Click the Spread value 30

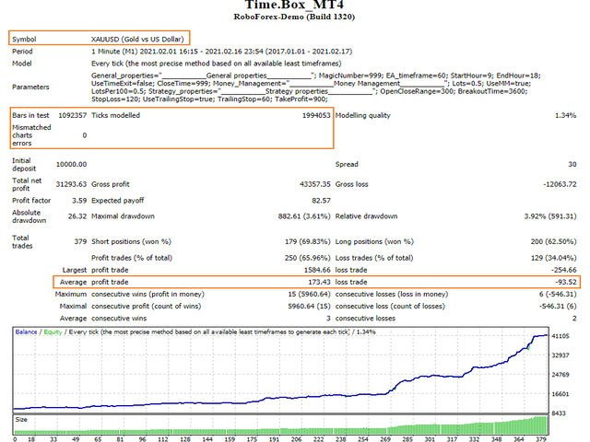(572, 164)
